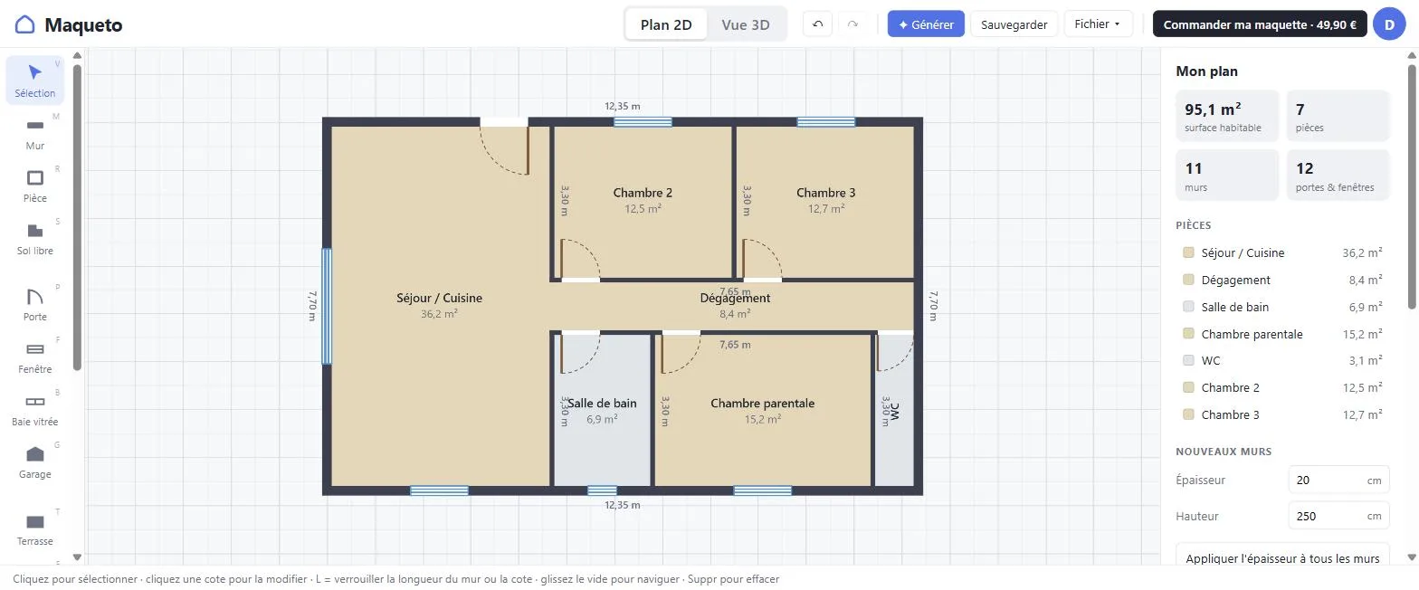
Task: Select the Porte door tool
Action: tap(35, 304)
